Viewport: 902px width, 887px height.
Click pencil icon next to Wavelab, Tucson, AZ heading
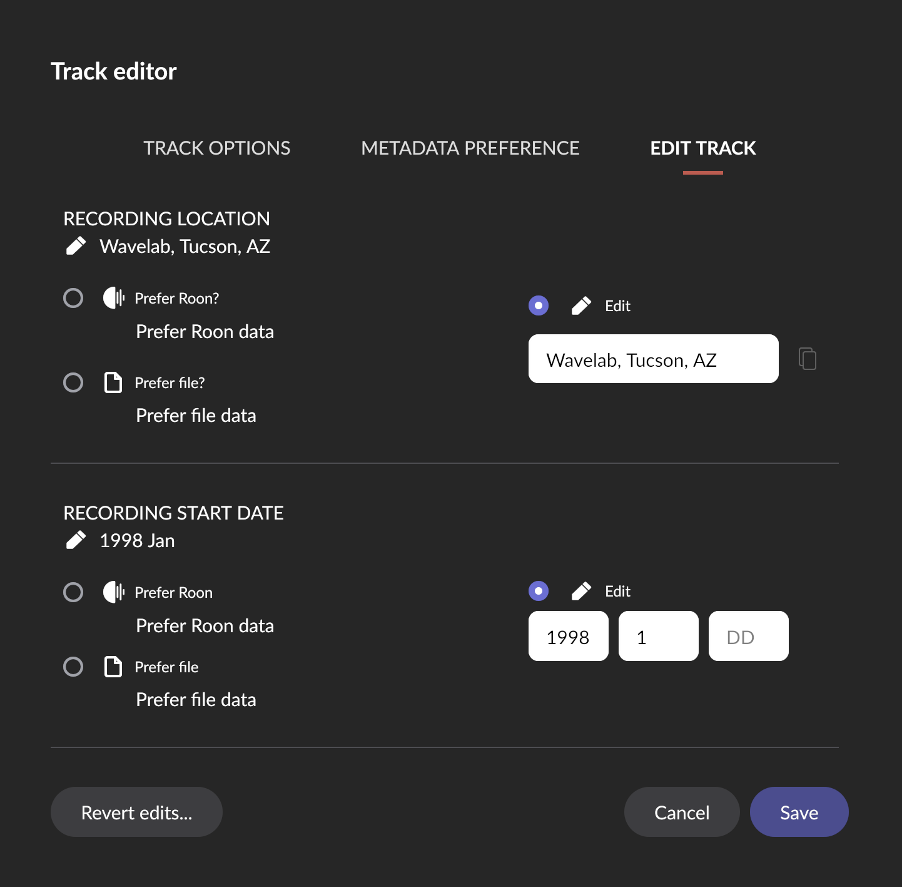pos(76,246)
